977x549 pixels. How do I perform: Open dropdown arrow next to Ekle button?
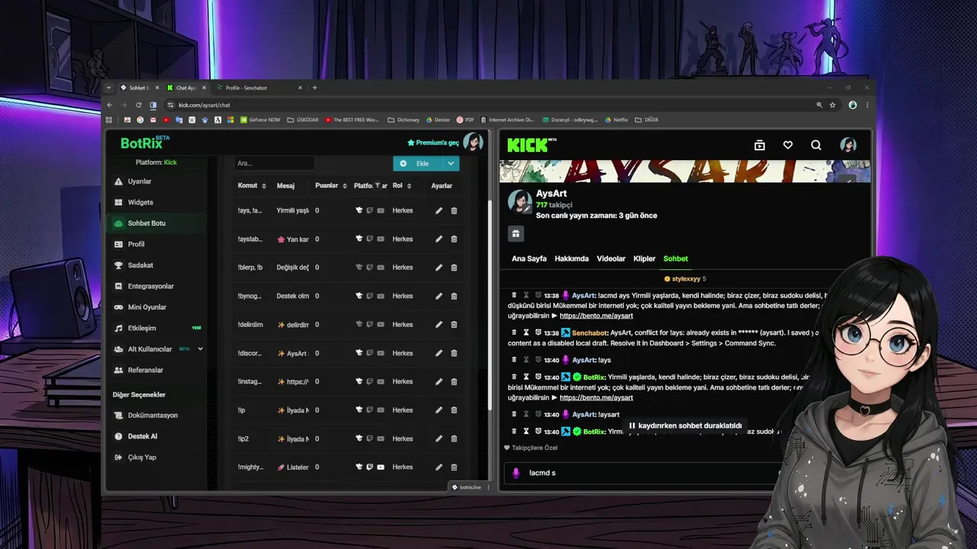[x=451, y=163]
